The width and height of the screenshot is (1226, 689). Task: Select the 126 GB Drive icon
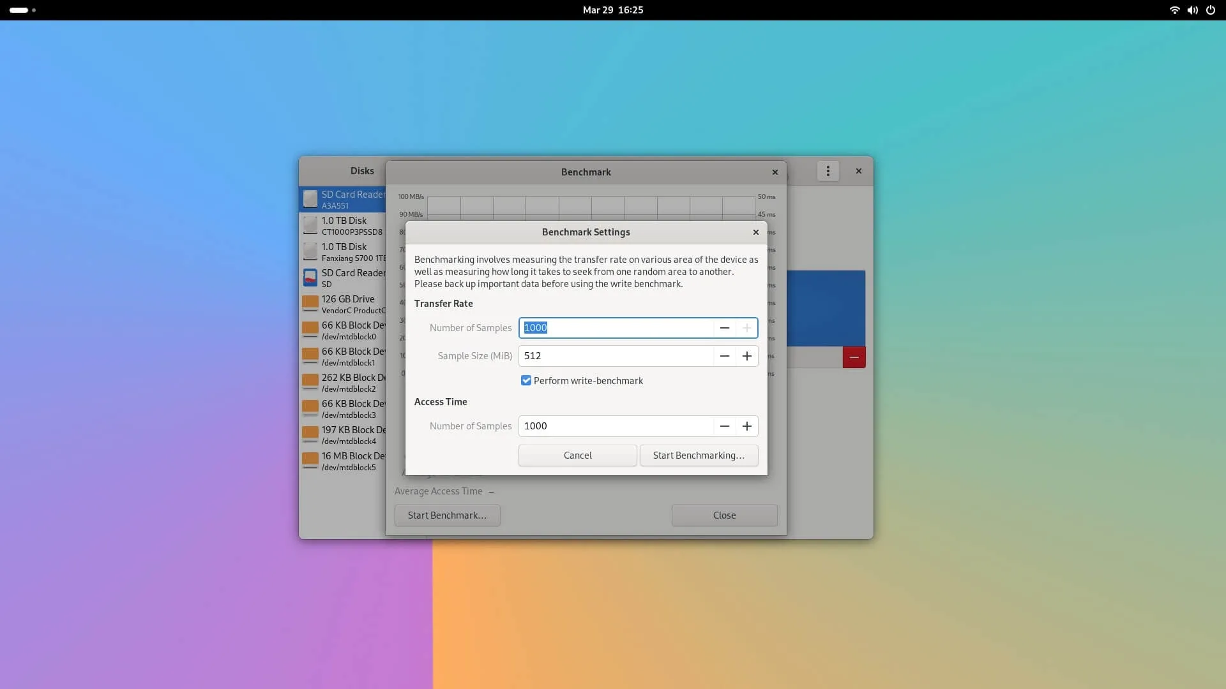coord(310,304)
